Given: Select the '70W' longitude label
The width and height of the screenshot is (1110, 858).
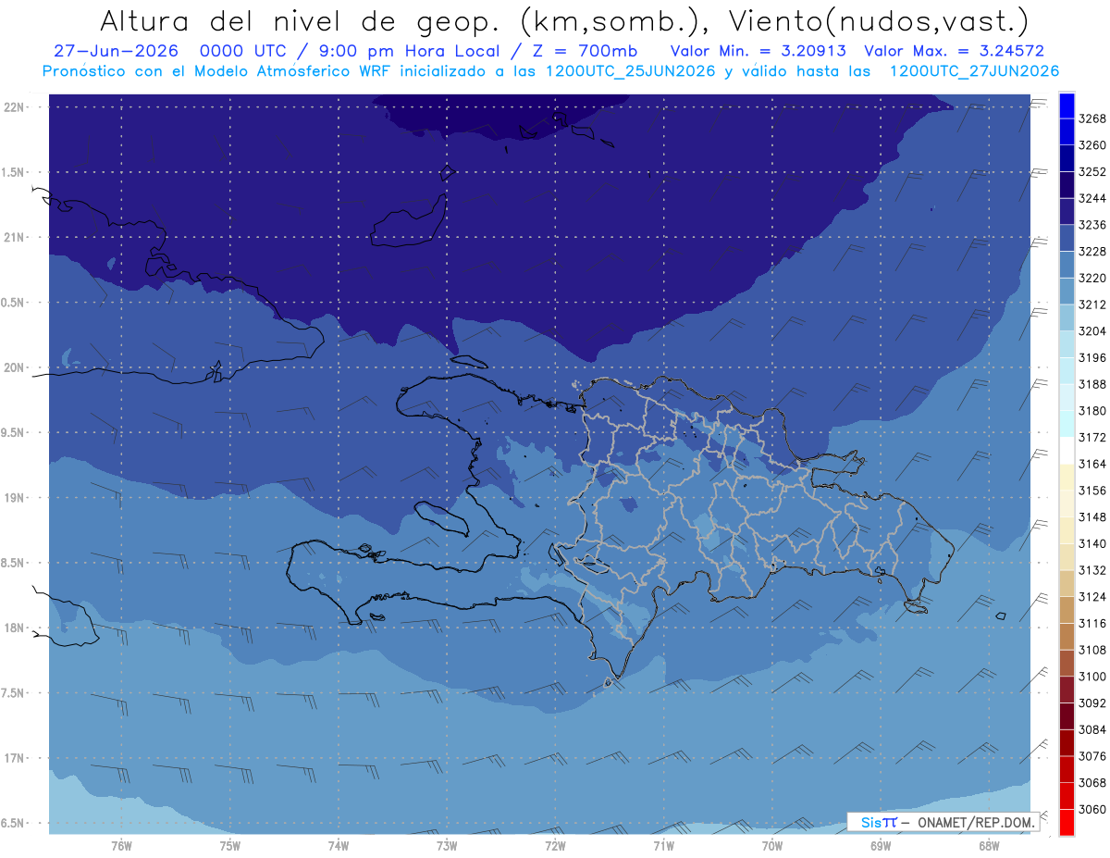Looking at the screenshot, I should tap(772, 846).
